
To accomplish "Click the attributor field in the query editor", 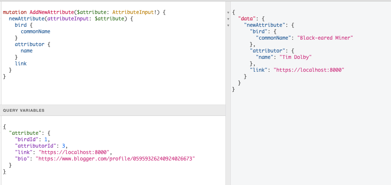I will tap(30, 44).
